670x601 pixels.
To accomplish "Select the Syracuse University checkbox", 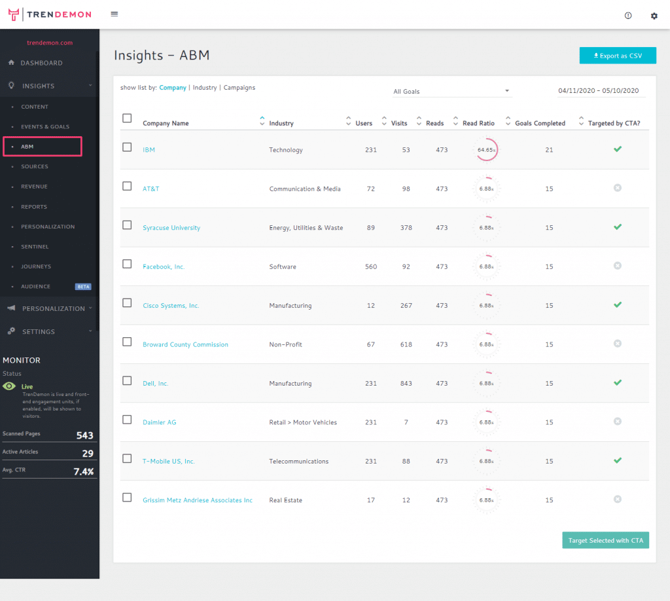I will point(127,225).
